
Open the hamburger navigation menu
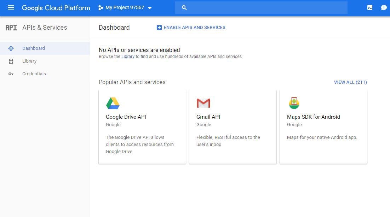click(11, 8)
